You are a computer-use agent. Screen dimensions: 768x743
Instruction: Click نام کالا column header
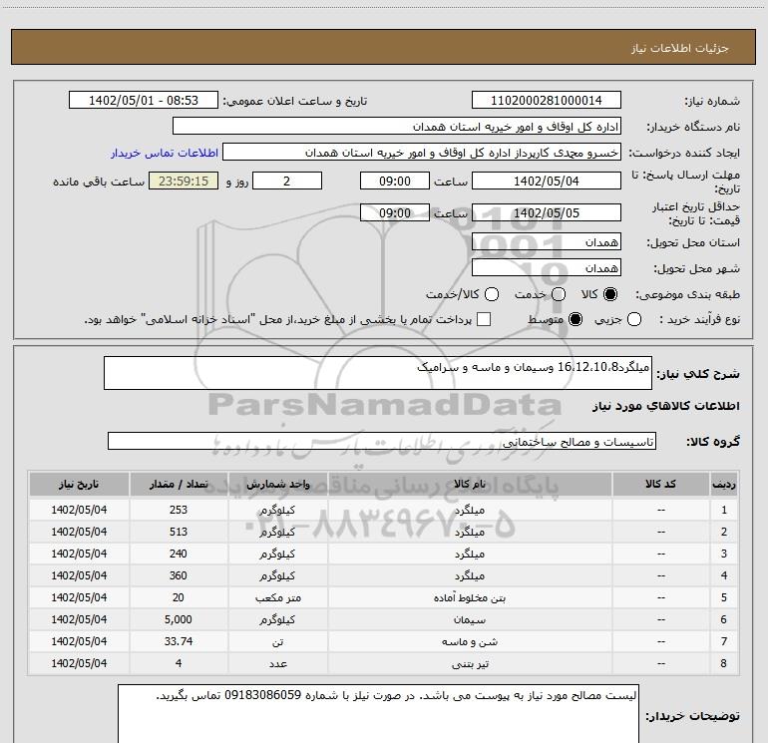[x=470, y=484]
